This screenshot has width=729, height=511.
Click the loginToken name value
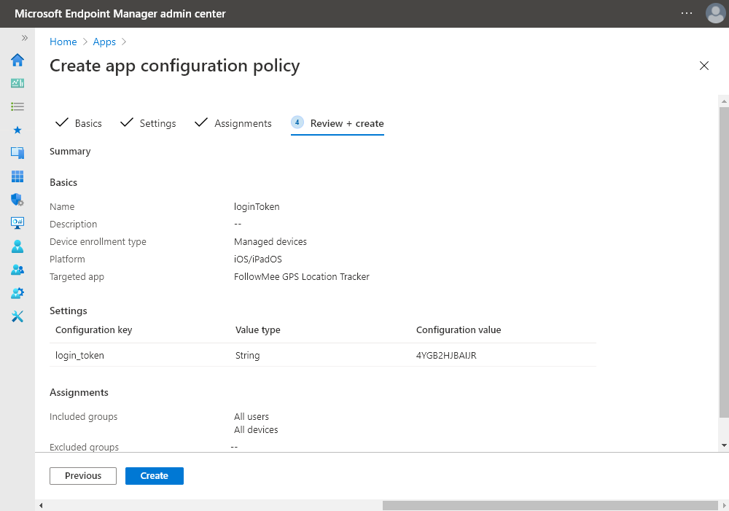(257, 206)
